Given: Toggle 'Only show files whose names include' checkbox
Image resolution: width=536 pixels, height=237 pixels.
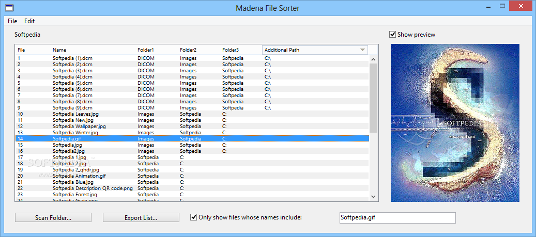Looking at the screenshot, I should 193,217.
